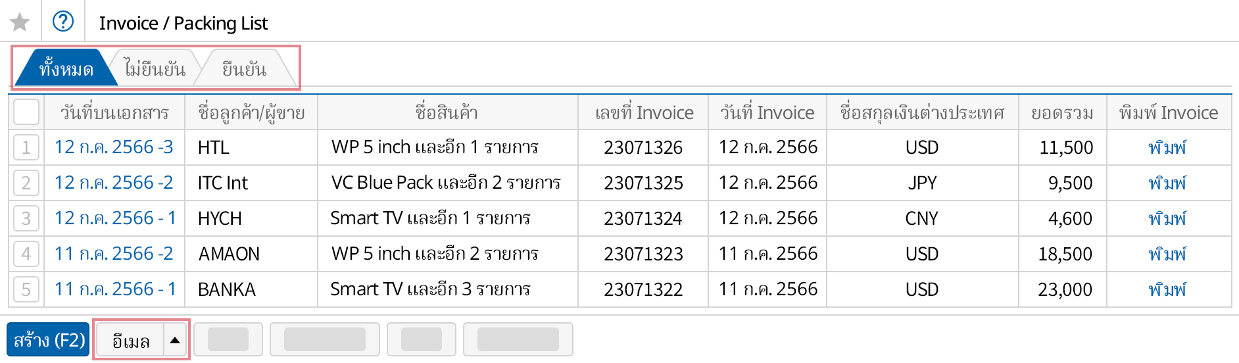Select row 3 checkbox for HYCH
This screenshot has width=1239, height=363.
26,218
